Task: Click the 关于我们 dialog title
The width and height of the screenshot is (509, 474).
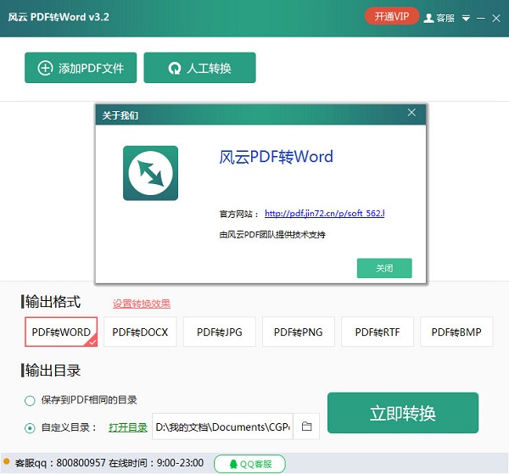Action: coord(120,115)
